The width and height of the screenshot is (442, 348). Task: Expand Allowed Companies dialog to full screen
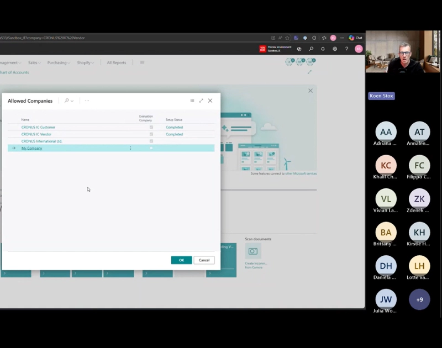pyautogui.click(x=201, y=101)
